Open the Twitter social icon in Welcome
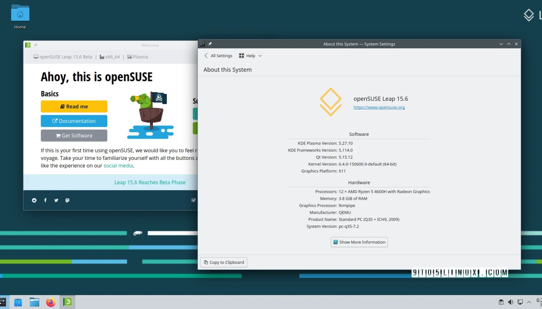Image resolution: width=542 pixels, height=309 pixels. point(56,200)
